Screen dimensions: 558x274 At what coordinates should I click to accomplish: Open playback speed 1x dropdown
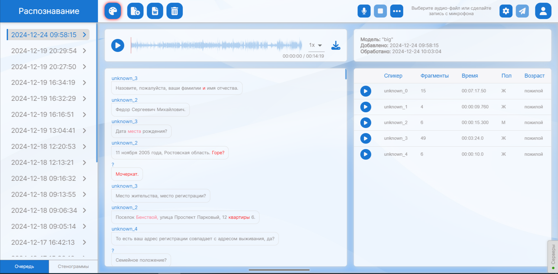click(316, 45)
